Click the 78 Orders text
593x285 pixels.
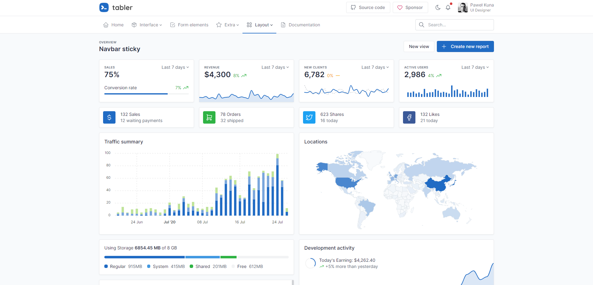pyautogui.click(x=231, y=114)
